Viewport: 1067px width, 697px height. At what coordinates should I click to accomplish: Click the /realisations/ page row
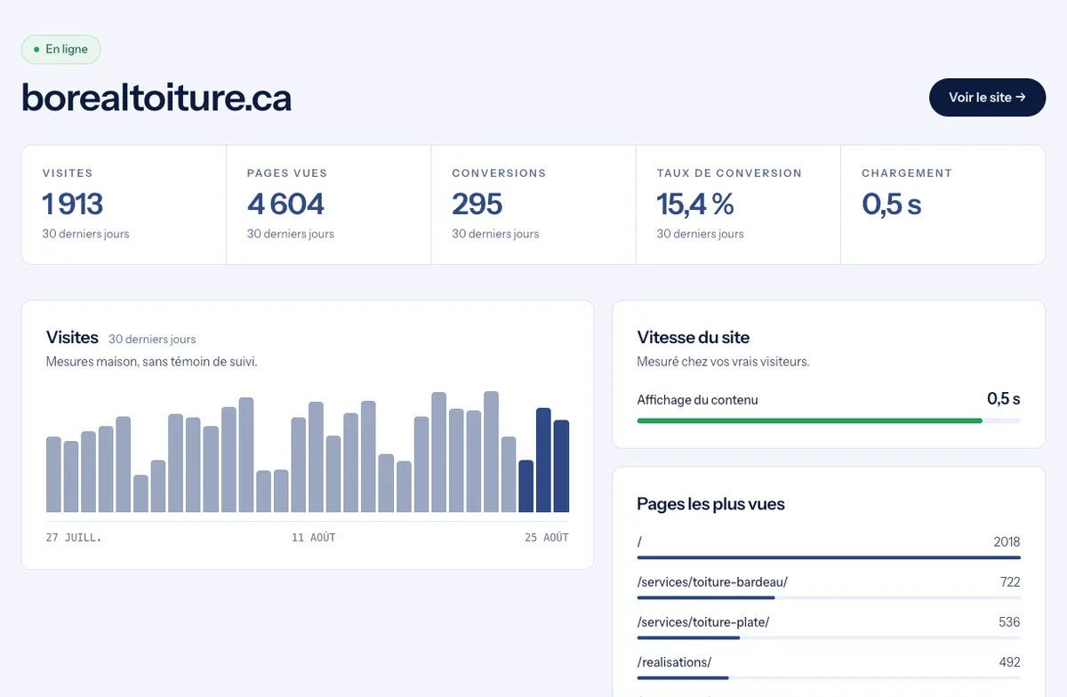(829, 666)
